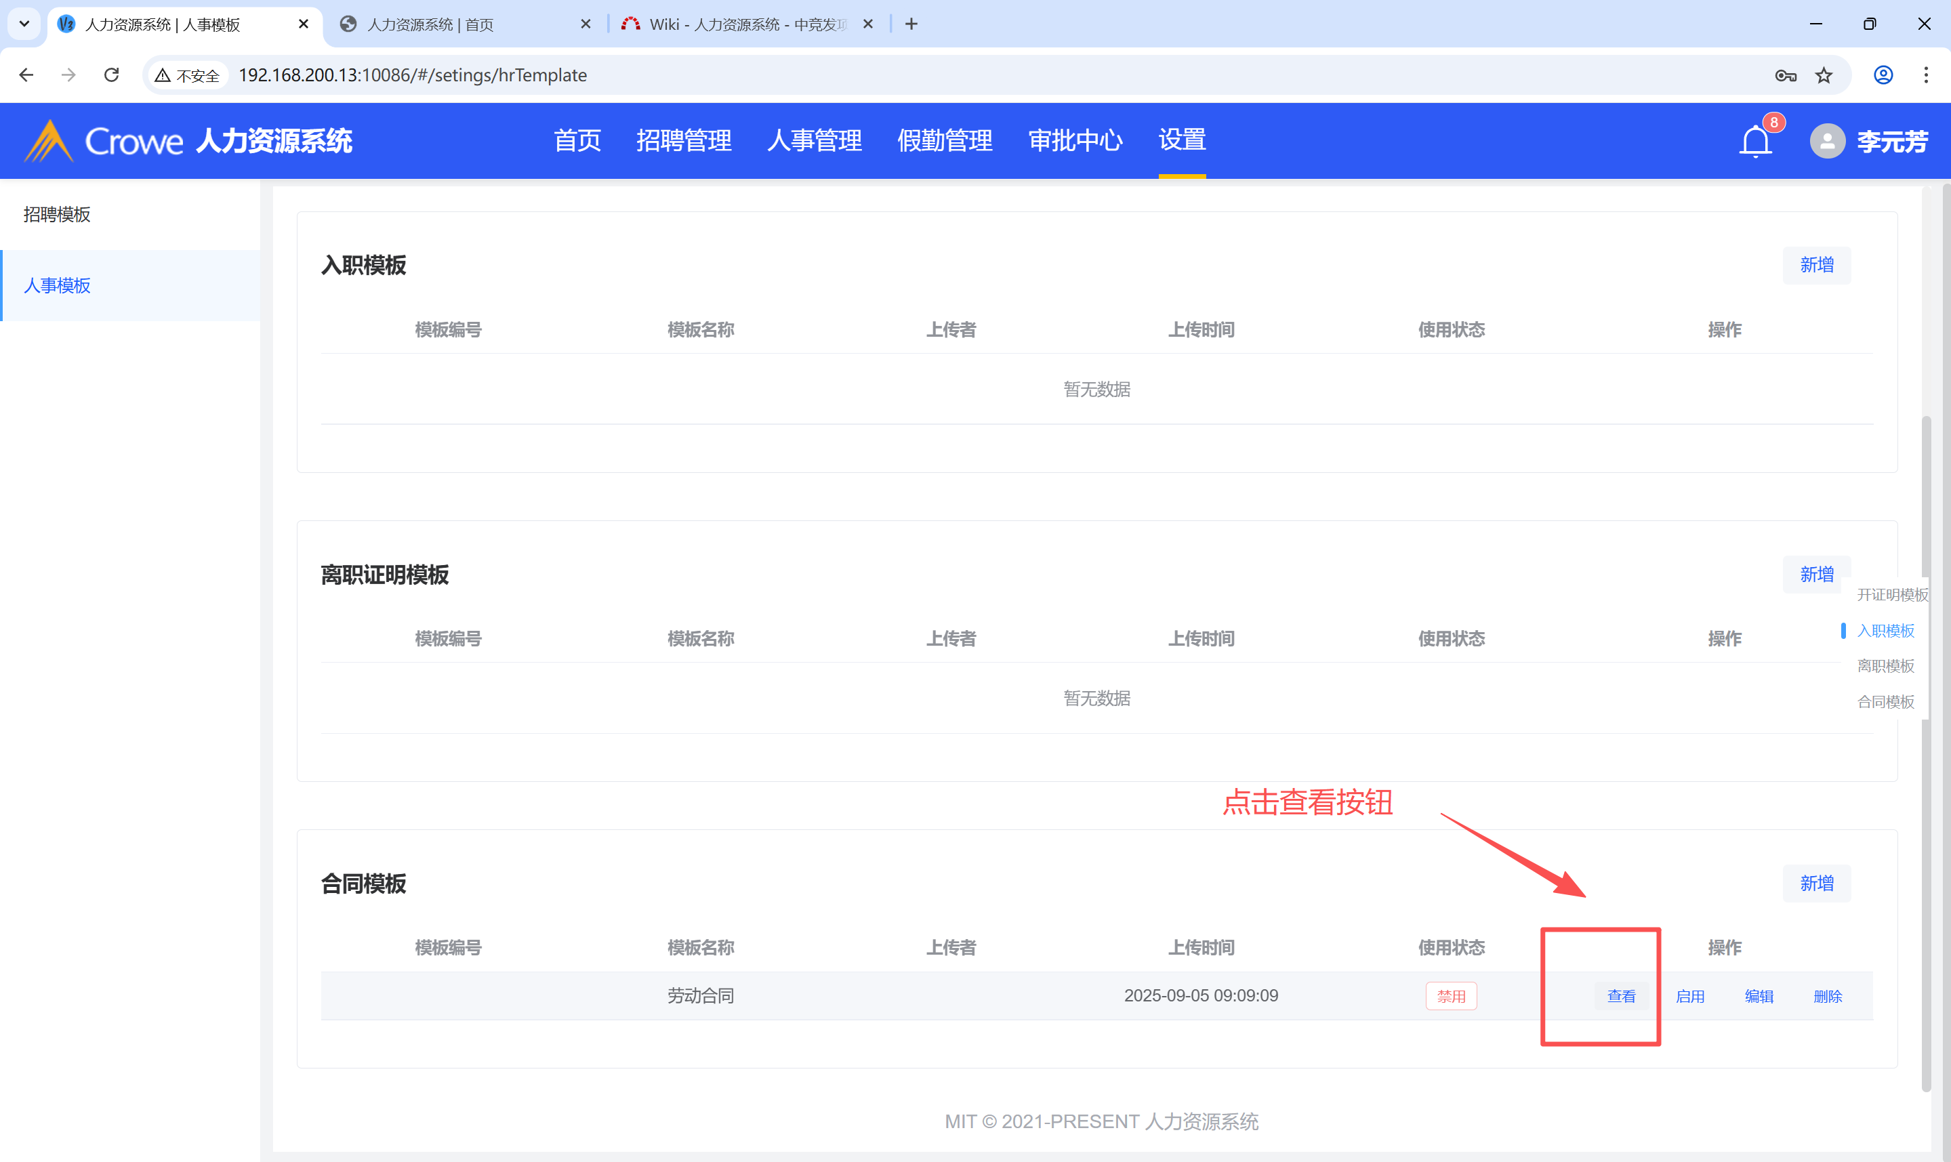
Task: Expand the tab search dropdown arrow
Action: point(24,24)
